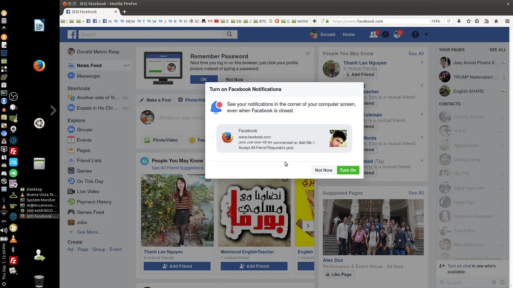The image size is (513, 288).
Task: Click Create Page link in sidebar
Action: (x=83, y=249)
